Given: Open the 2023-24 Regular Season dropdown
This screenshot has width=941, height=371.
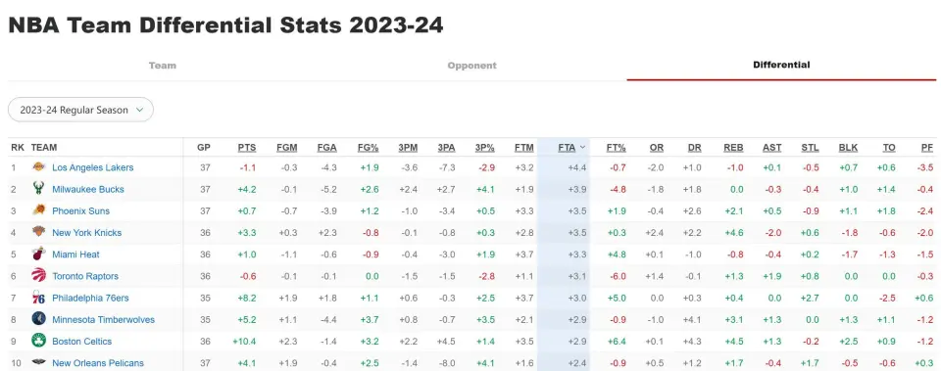Looking at the screenshot, I should (x=80, y=110).
